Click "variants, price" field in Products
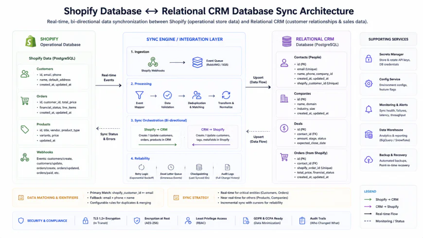The image size is (423, 238). pyautogui.click(x=49, y=136)
